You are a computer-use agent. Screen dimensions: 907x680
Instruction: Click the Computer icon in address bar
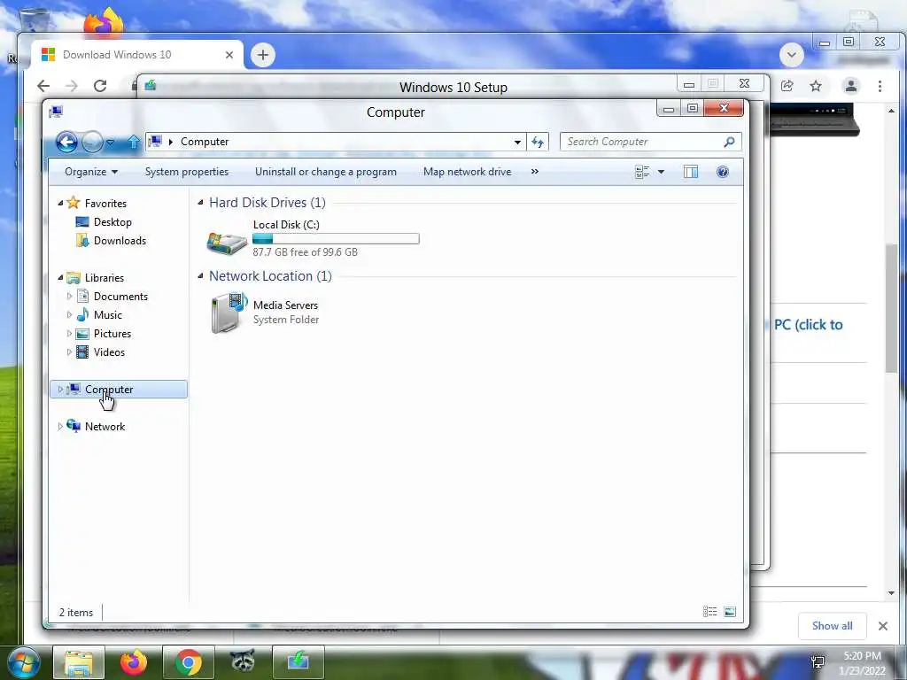(x=155, y=142)
